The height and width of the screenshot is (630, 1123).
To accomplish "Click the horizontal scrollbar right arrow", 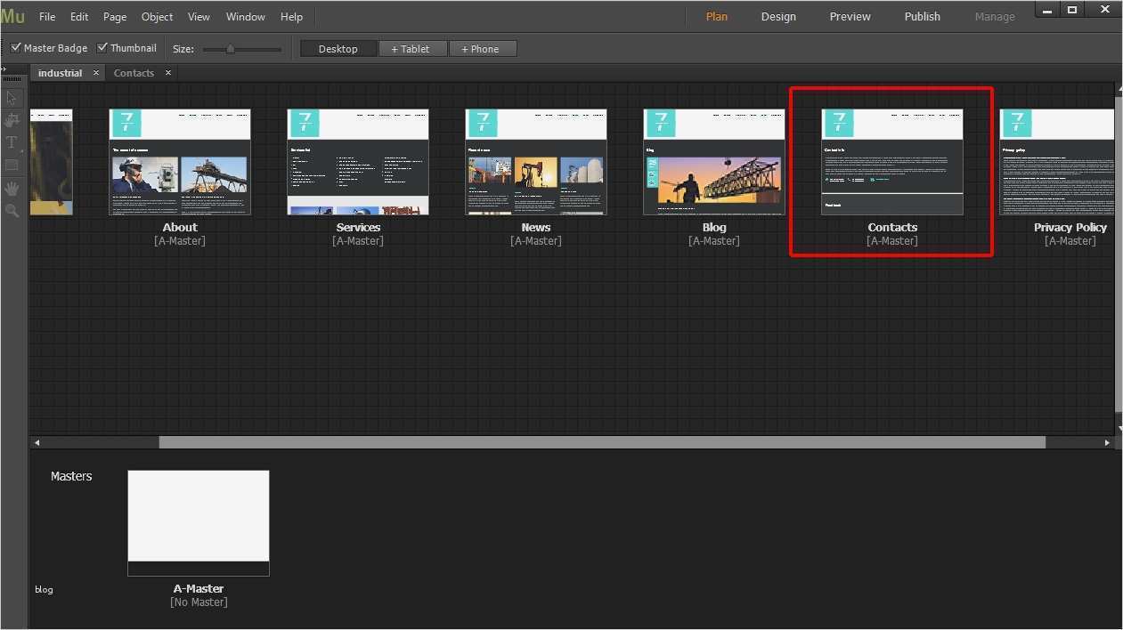I will tap(1107, 442).
